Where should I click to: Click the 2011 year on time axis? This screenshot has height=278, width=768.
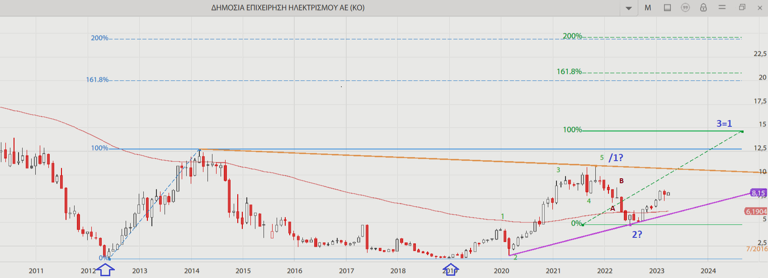[x=36, y=271]
